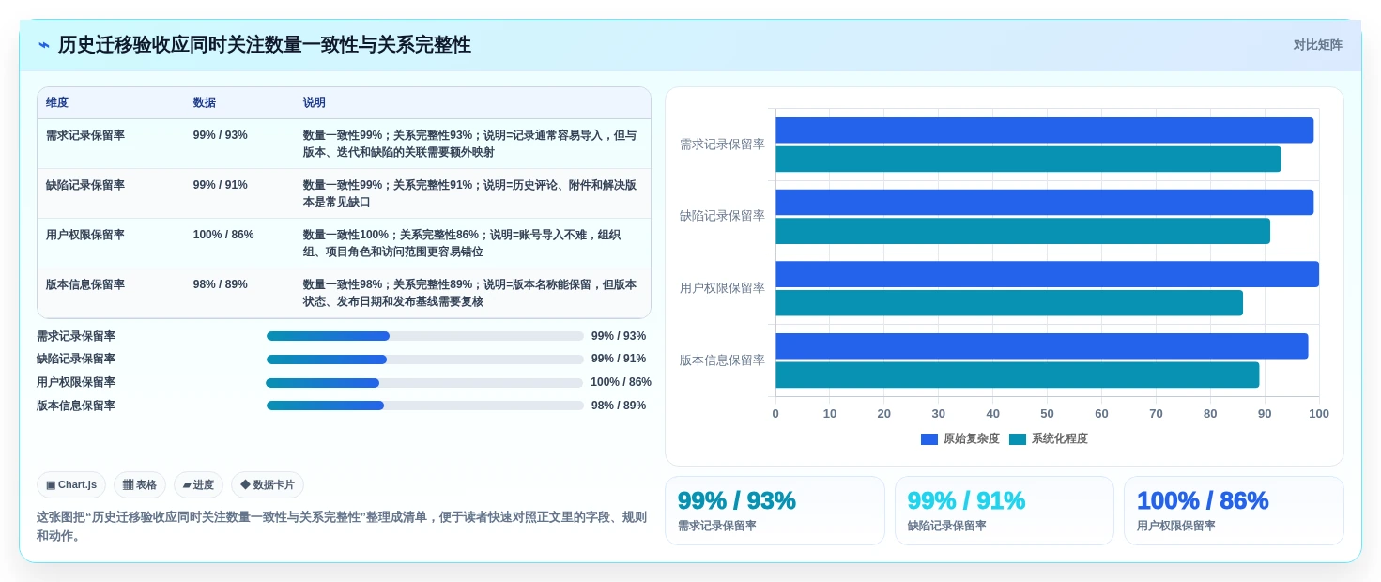Click the blue chart bar for 版本信息保留率
The width and height of the screenshot is (1381, 582).
1042,346
